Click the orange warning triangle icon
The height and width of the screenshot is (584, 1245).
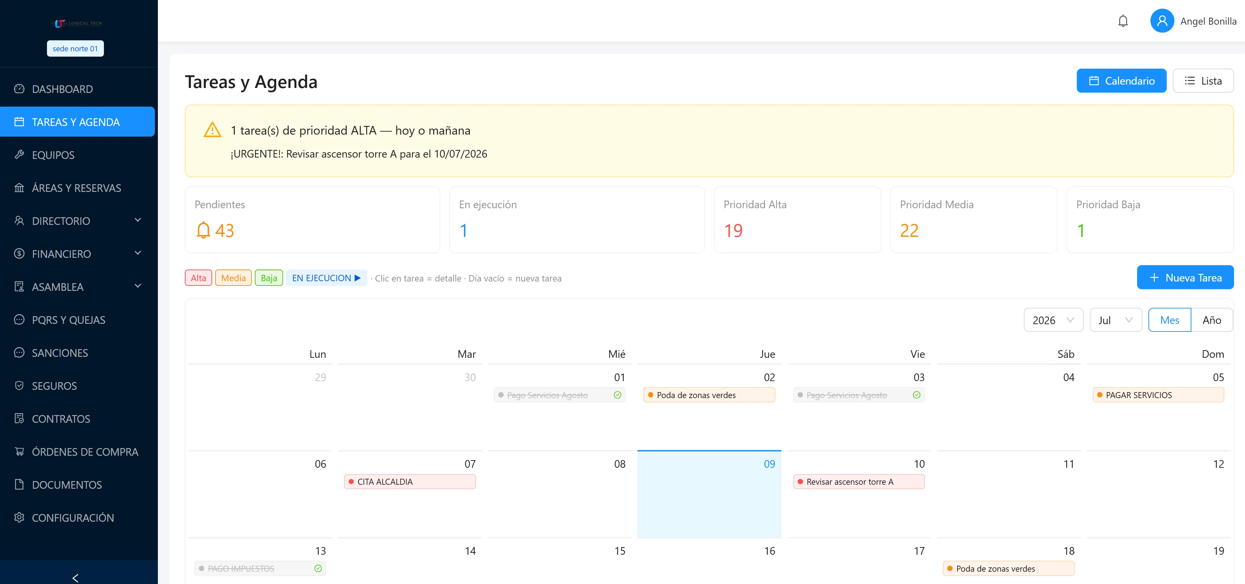tap(212, 130)
